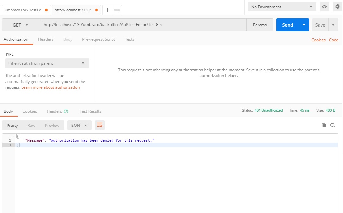Open the Code link

point(334,40)
